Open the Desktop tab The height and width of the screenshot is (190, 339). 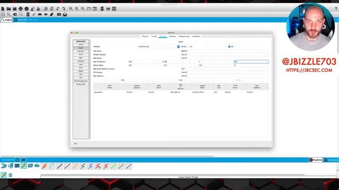(x=172, y=36)
